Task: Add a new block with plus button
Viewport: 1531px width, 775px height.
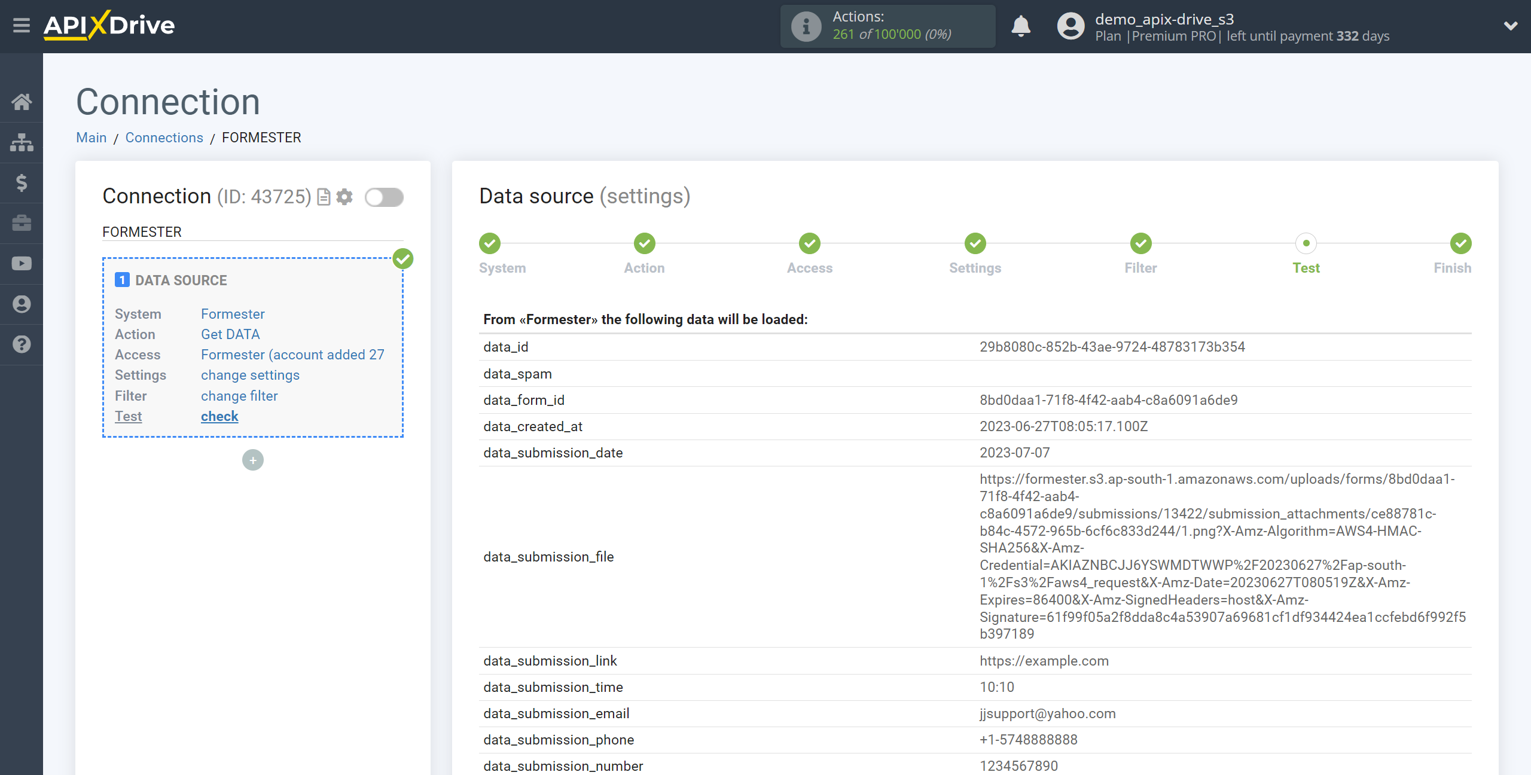Action: click(253, 460)
